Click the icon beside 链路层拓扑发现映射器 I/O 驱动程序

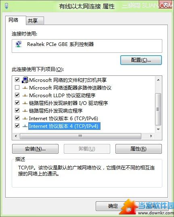pyautogui.click(x=25, y=103)
